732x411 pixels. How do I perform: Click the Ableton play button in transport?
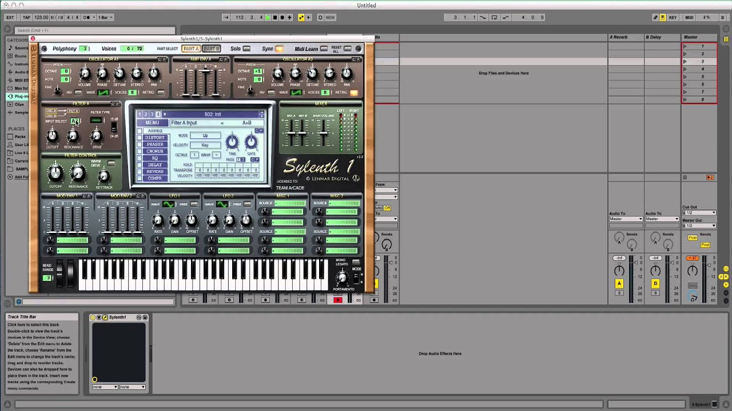point(268,17)
